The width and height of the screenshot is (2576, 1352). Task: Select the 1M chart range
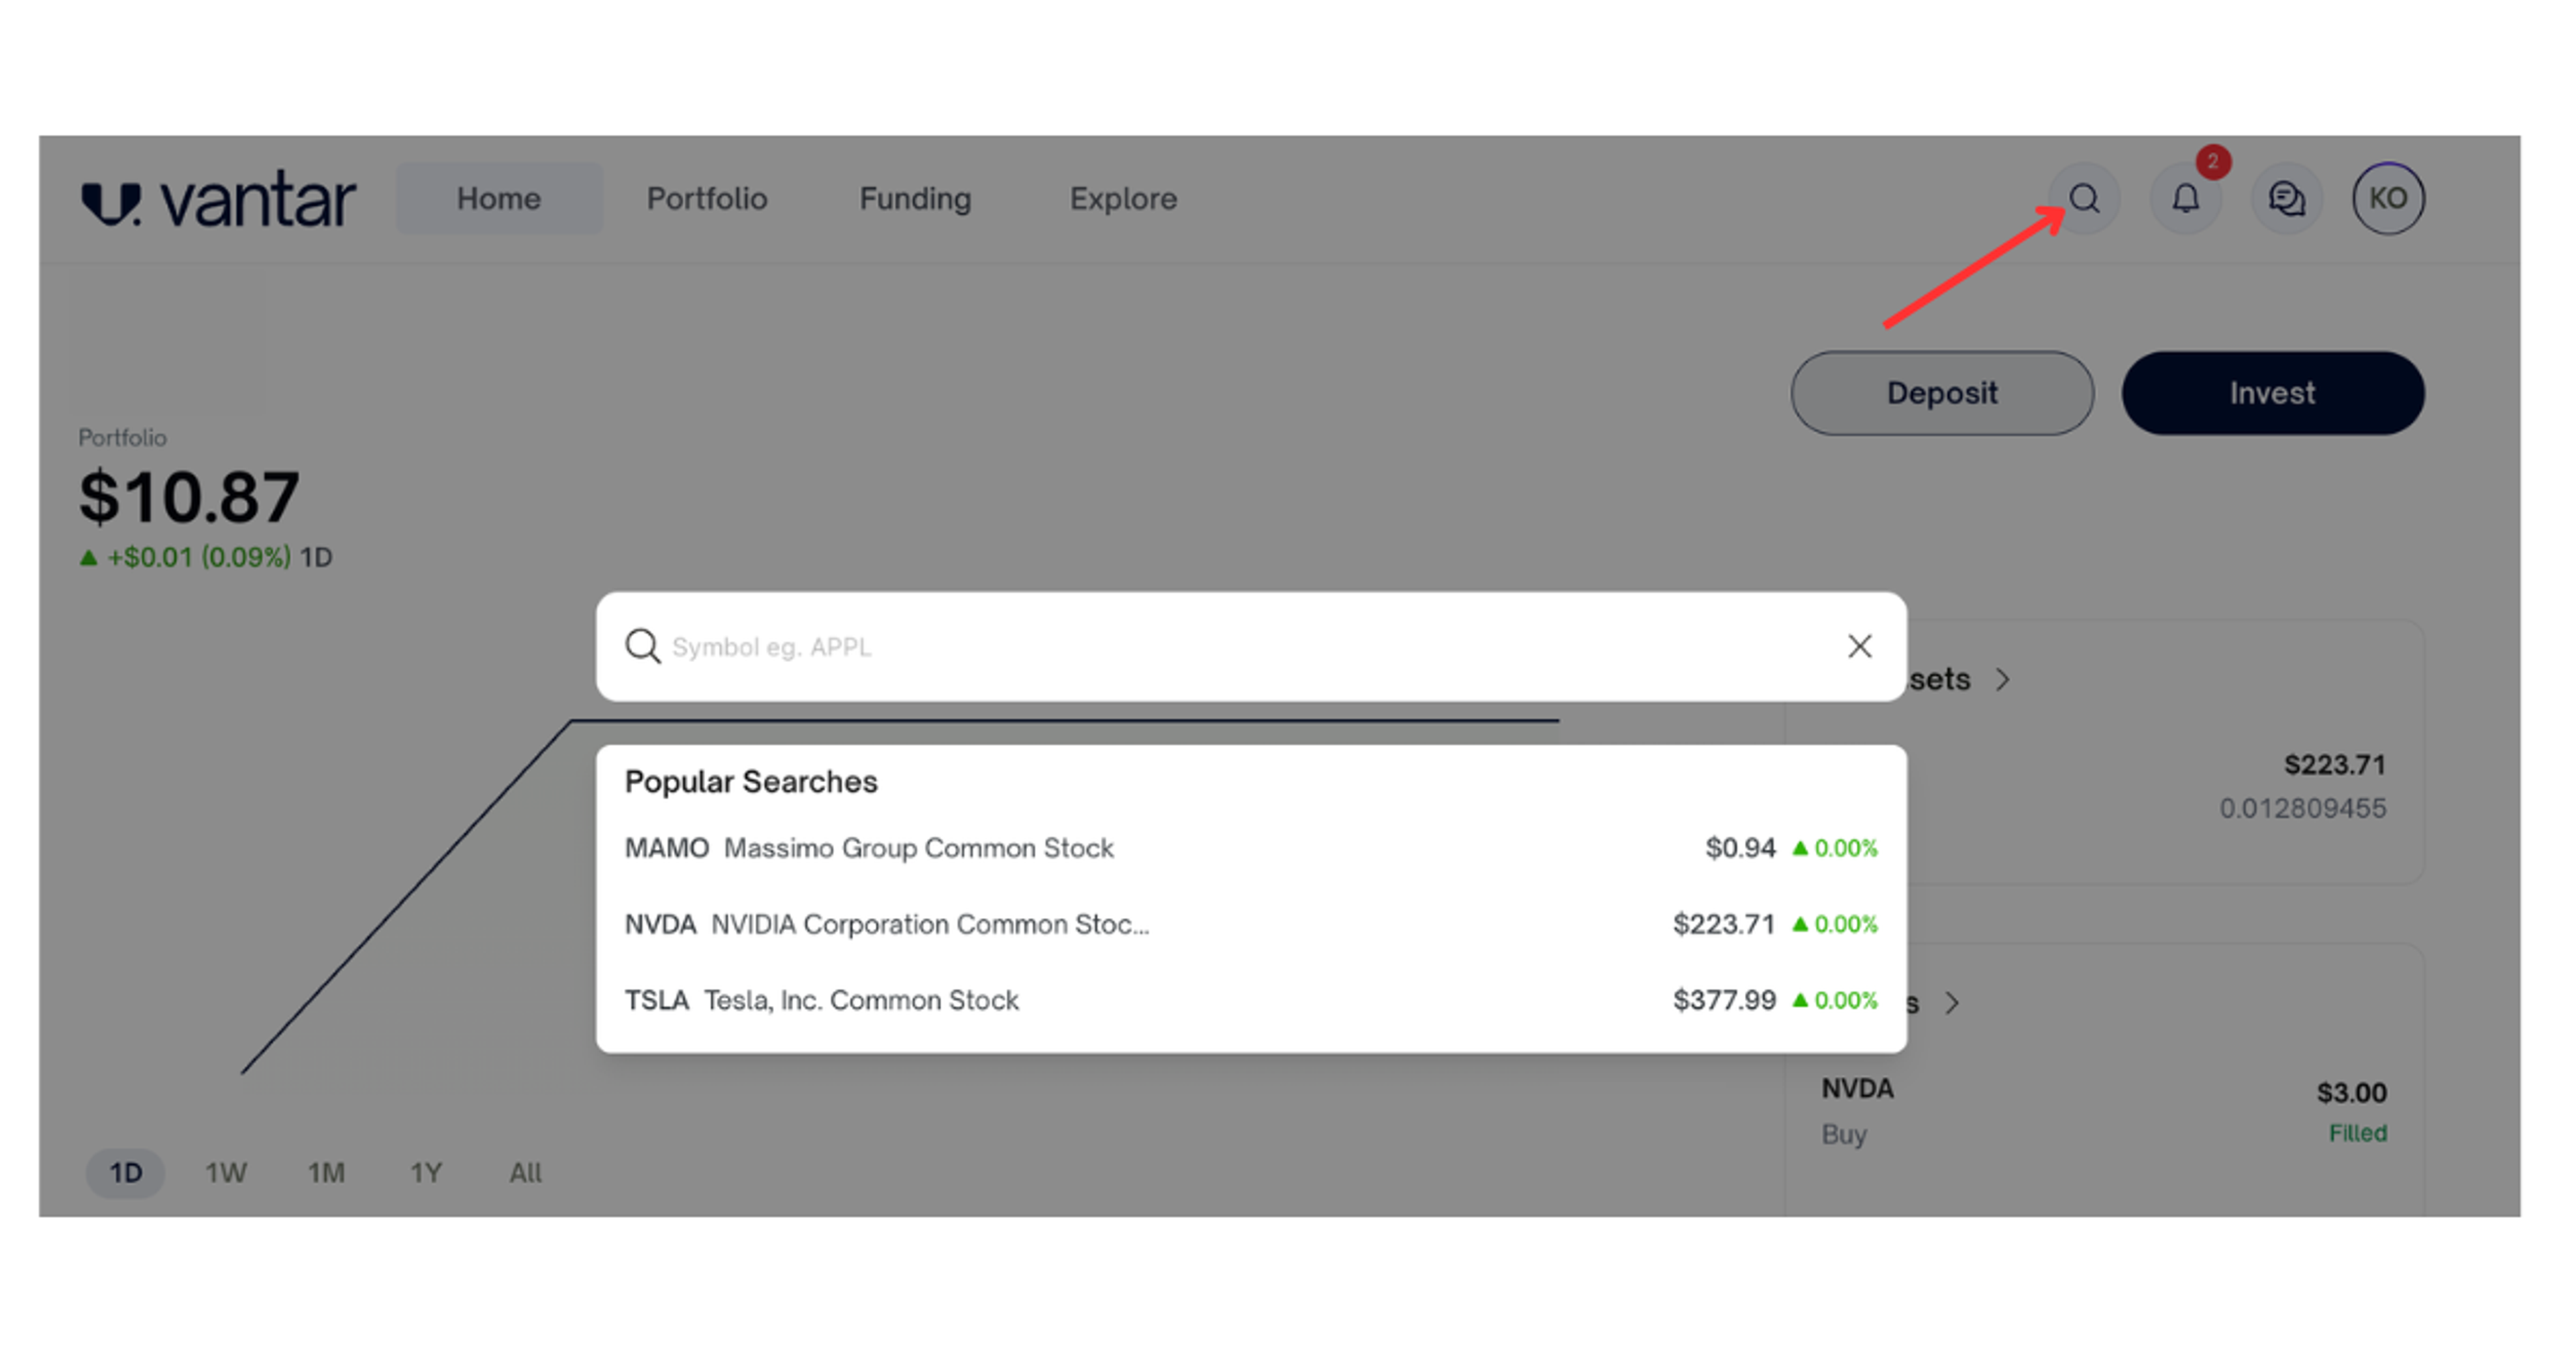(326, 1173)
